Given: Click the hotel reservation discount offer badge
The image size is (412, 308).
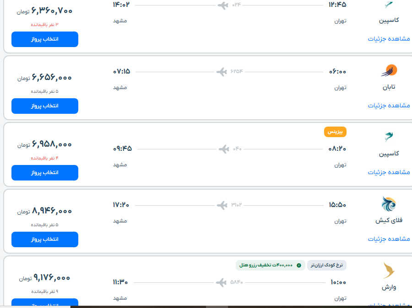Looking at the screenshot, I should pyautogui.click(x=270, y=265).
